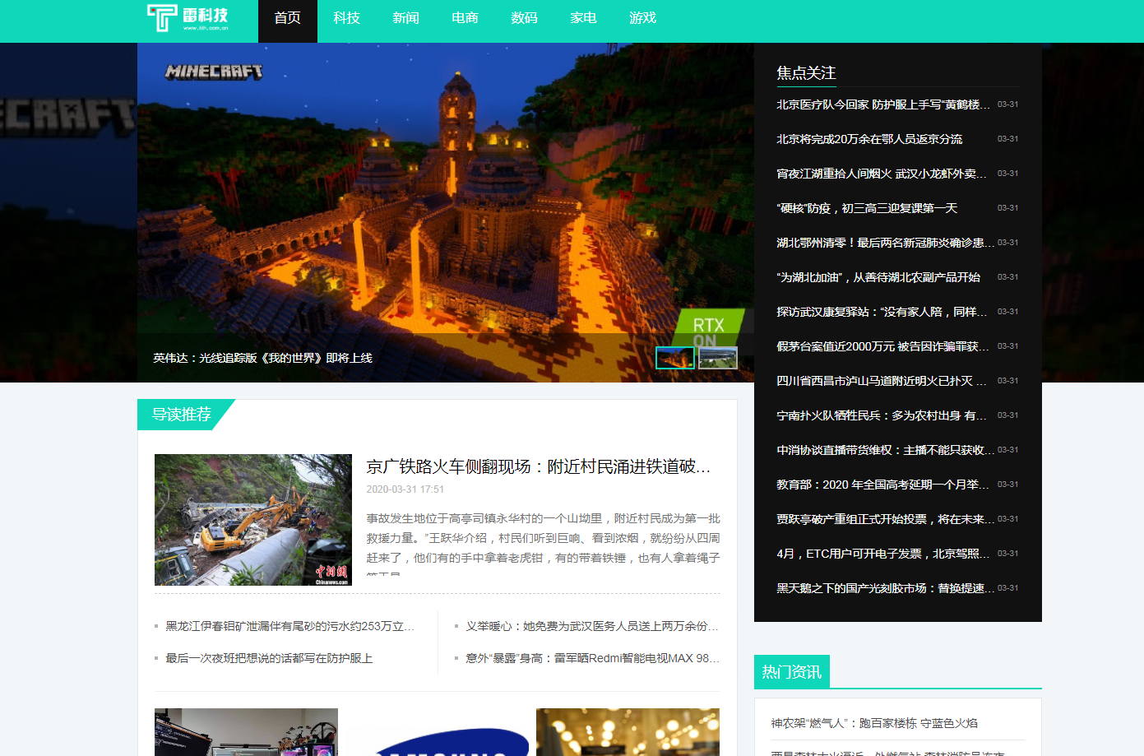Open headline 教育部：2020 年全国高考延期一个月举

pyautogui.click(x=883, y=485)
